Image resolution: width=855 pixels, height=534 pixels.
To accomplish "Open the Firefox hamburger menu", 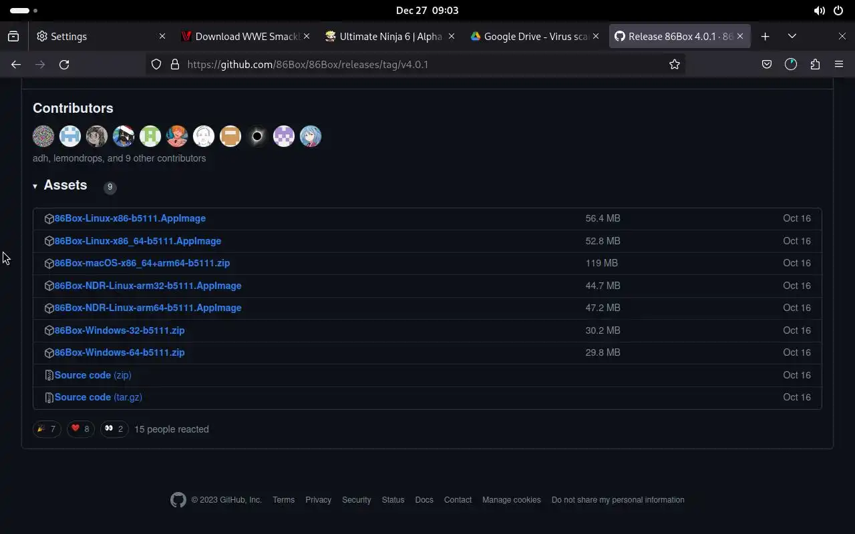I will (839, 64).
